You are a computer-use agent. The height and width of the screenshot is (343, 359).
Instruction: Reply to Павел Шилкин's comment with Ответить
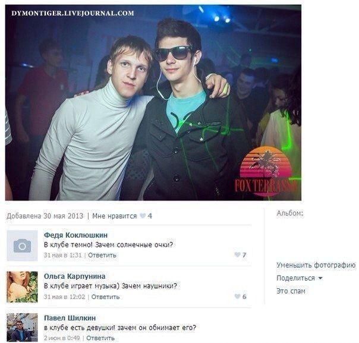(100, 338)
